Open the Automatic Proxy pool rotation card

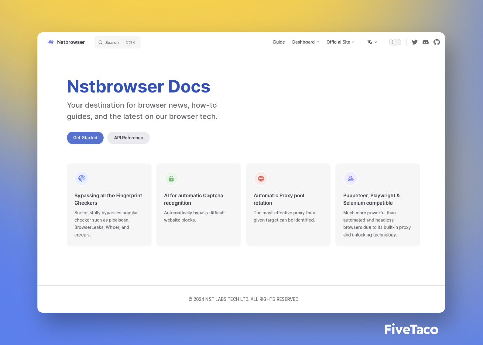coord(288,205)
